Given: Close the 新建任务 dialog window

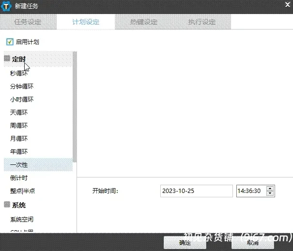Looking at the screenshot, I should coord(287,5).
